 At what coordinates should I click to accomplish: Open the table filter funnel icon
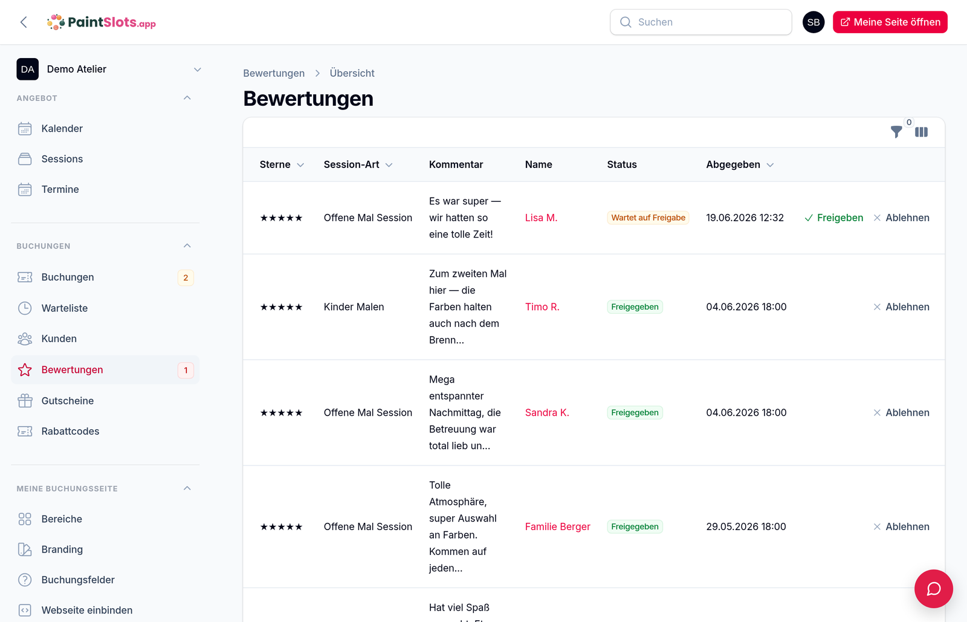coord(896,132)
